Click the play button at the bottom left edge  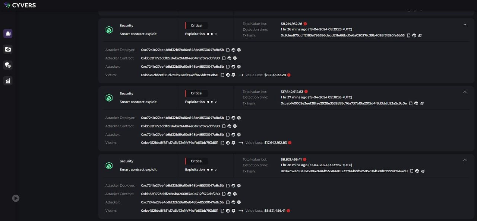click(16, 198)
